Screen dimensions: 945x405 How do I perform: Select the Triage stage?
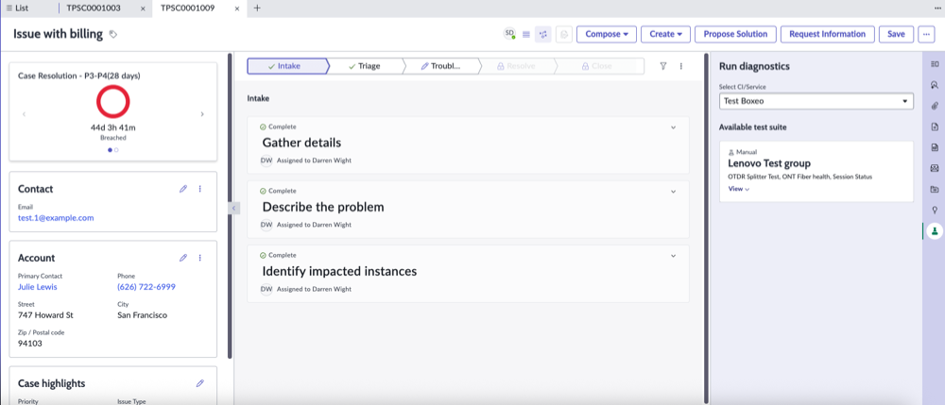coord(364,66)
